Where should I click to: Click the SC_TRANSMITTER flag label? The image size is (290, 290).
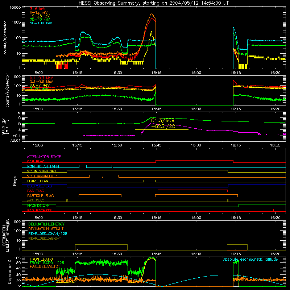point(42,176)
